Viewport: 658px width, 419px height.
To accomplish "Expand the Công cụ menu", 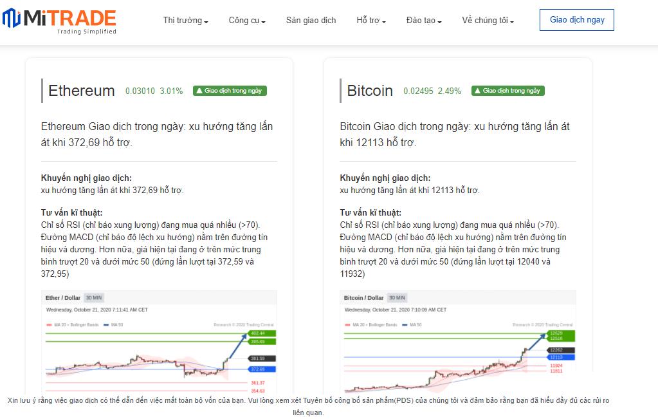I will [x=247, y=21].
